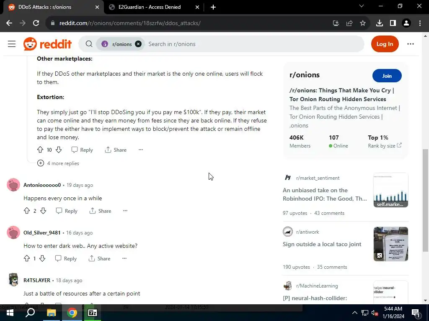Open more options on Old_Silver_9481's comment
The width and height of the screenshot is (429, 321).
[124, 258]
